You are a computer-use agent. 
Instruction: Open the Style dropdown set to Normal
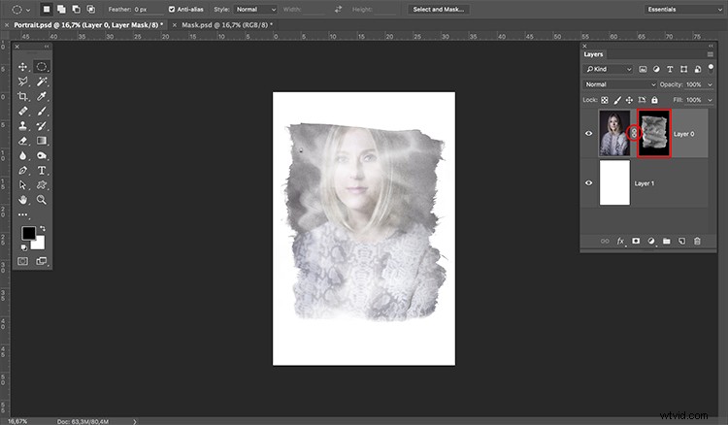click(255, 10)
